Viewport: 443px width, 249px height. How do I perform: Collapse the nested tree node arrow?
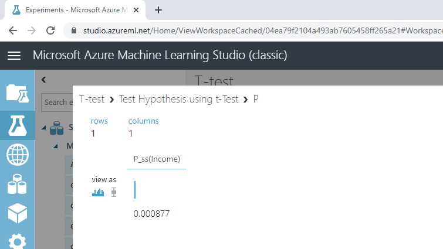(56, 146)
